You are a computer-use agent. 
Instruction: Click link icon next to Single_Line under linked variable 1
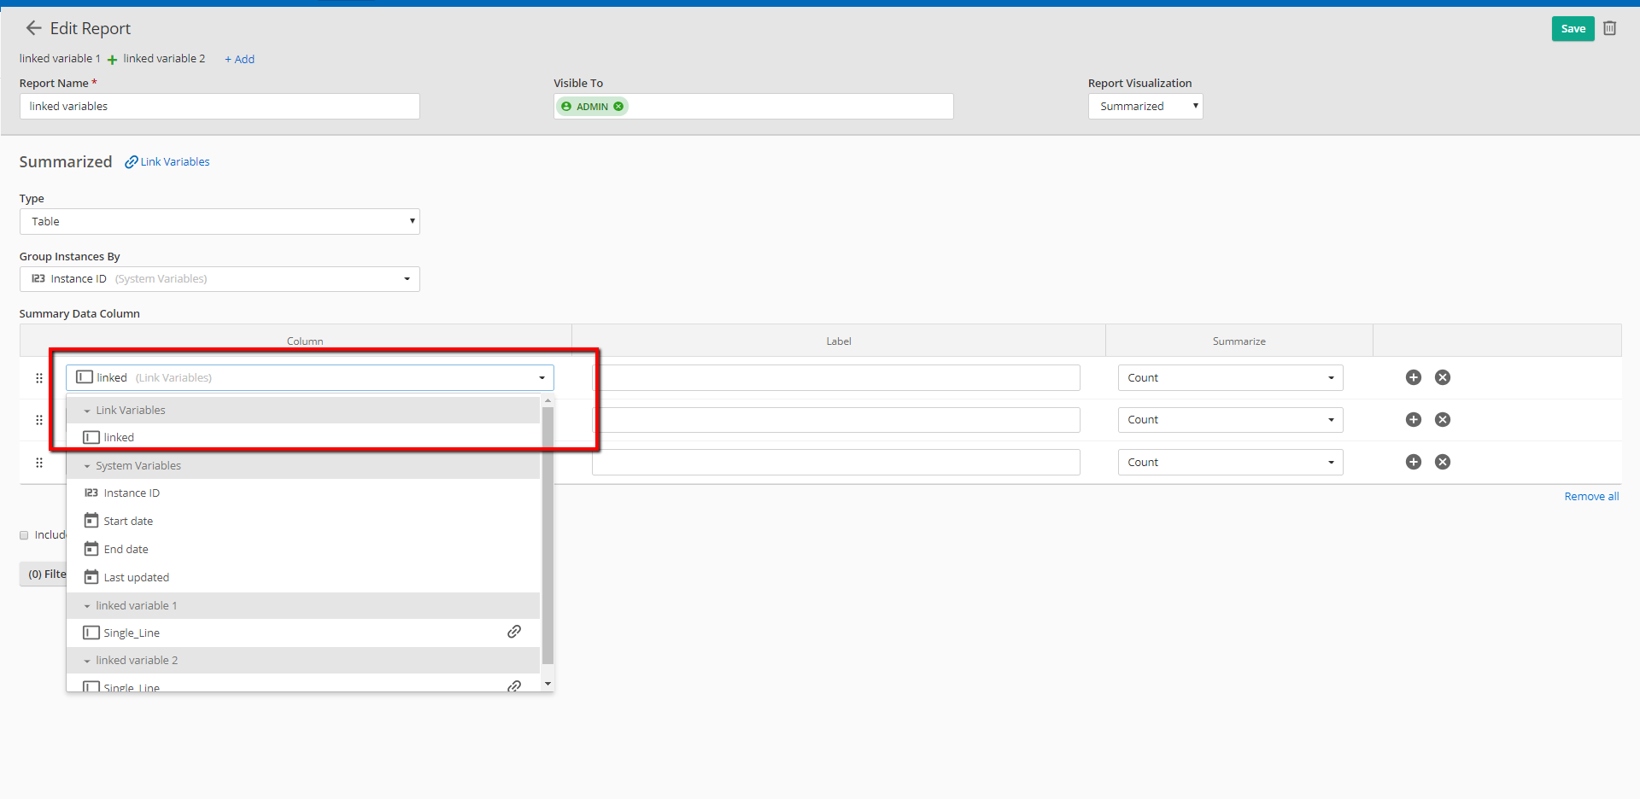click(514, 632)
